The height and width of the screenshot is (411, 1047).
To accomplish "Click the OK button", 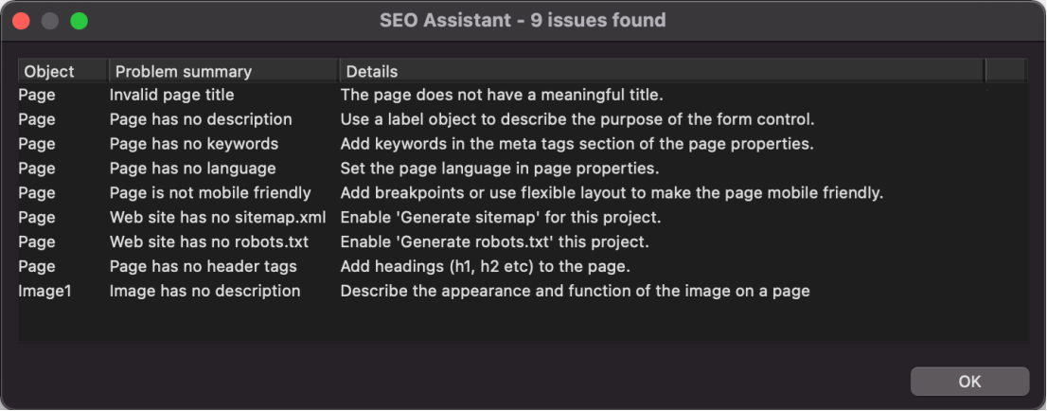I will (x=969, y=382).
